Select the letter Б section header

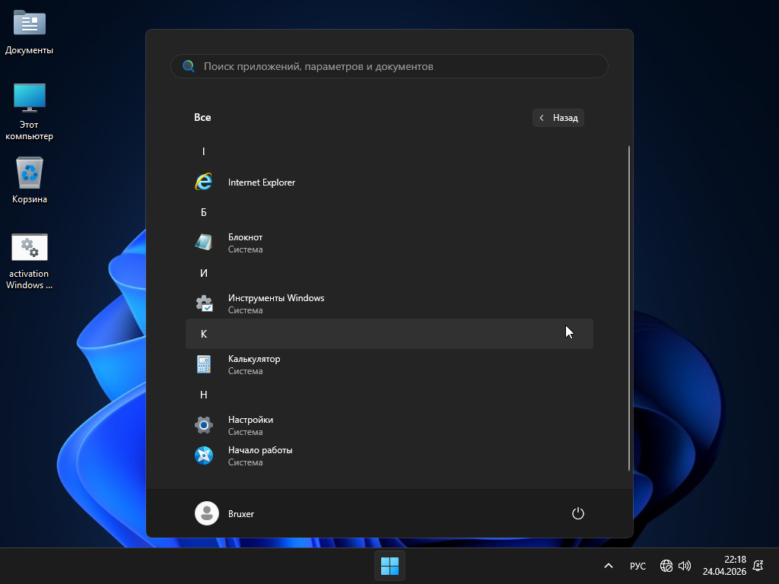point(204,212)
